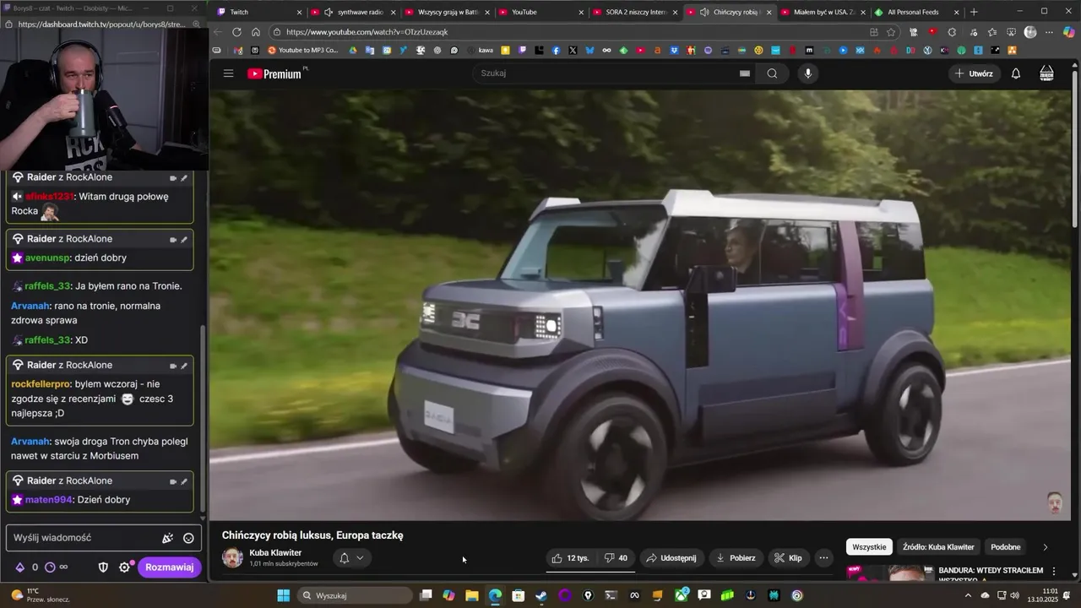This screenshot has height=608, width=1081.
Task: Select the Podobne filter chip
Action: [1006, 547]
